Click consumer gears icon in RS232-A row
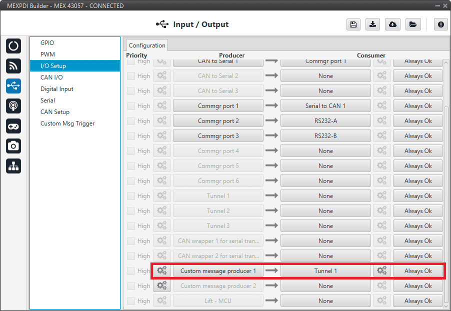 point(382,120)
